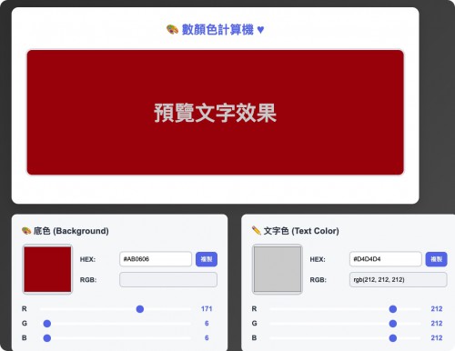Click the background G slider handle at 6
Viewport: 455px width, 351px height.
(47, 324)
